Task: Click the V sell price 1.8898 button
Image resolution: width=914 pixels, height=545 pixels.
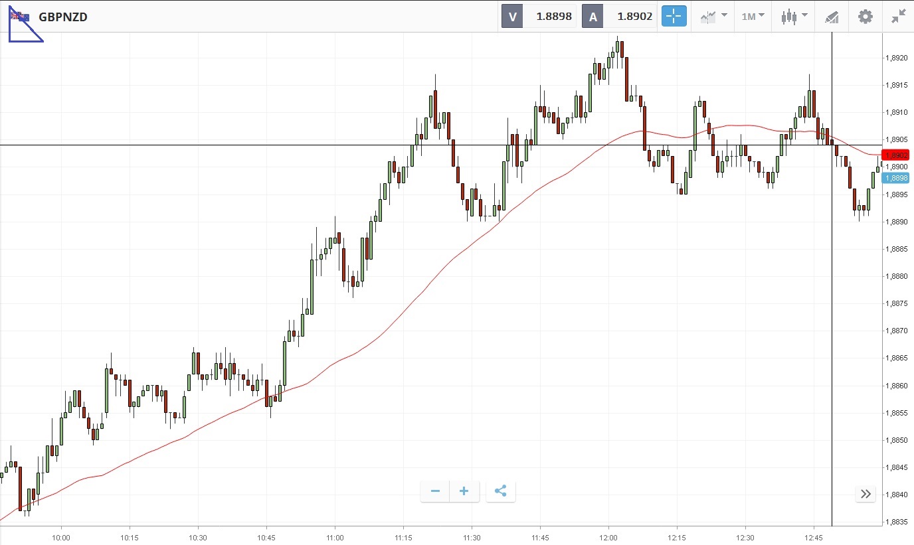Action: pyautogui.click(x=539, y=16)
